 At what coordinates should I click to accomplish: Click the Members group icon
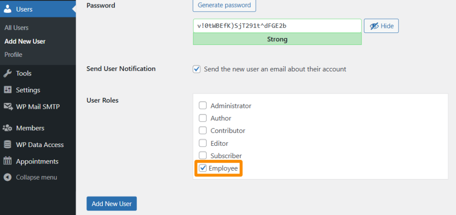click(x=7, y=128)
